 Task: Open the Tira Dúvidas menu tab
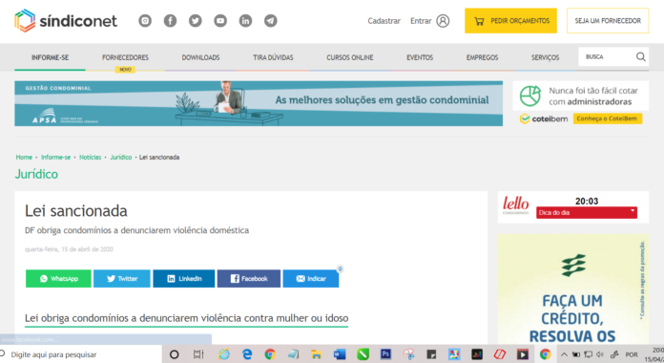click(273, 57)
